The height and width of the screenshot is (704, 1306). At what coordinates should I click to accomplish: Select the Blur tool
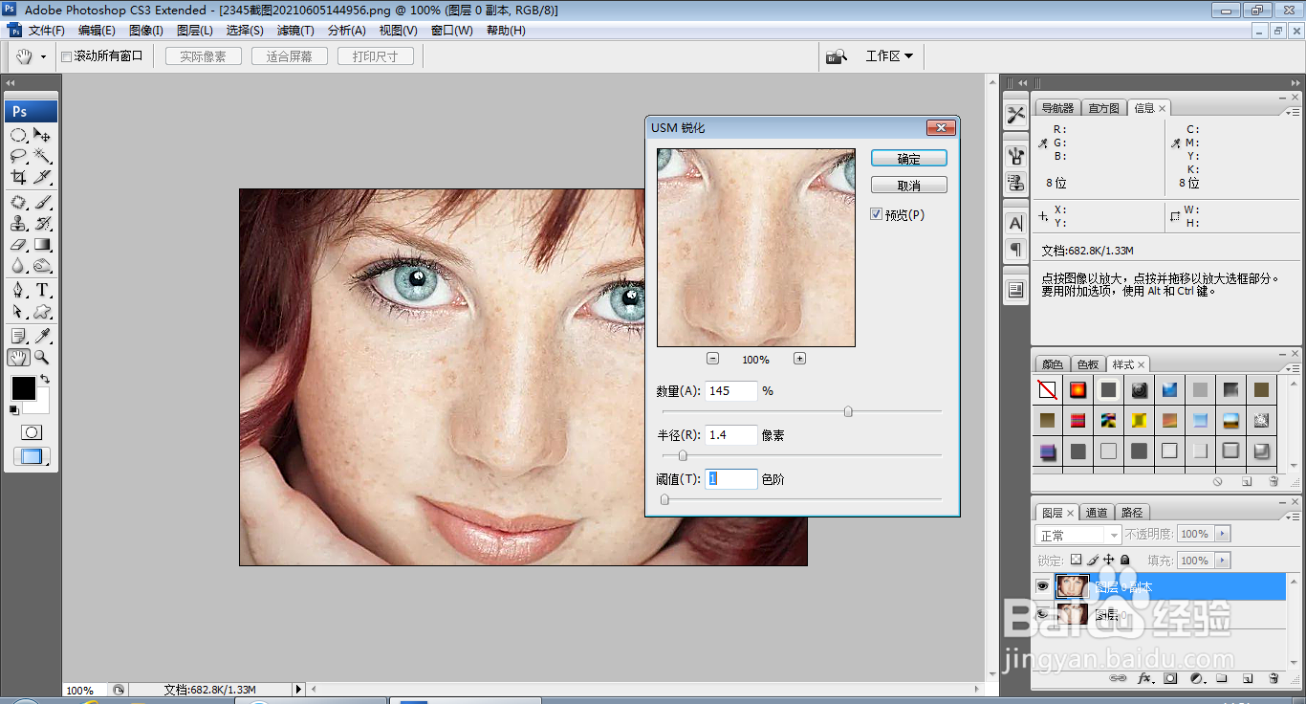point(18,266)
